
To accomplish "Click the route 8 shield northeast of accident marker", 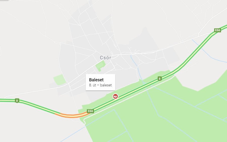I will pos(160,79).
